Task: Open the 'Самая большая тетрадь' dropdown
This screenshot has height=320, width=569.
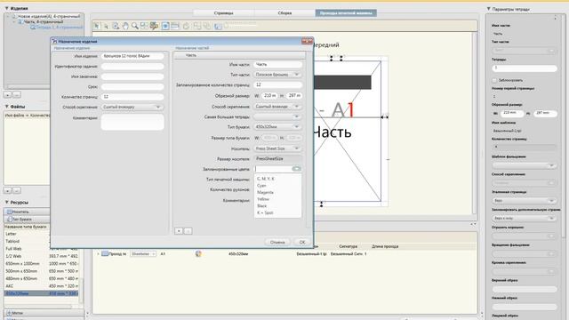Action: click(x=277, y=116)
